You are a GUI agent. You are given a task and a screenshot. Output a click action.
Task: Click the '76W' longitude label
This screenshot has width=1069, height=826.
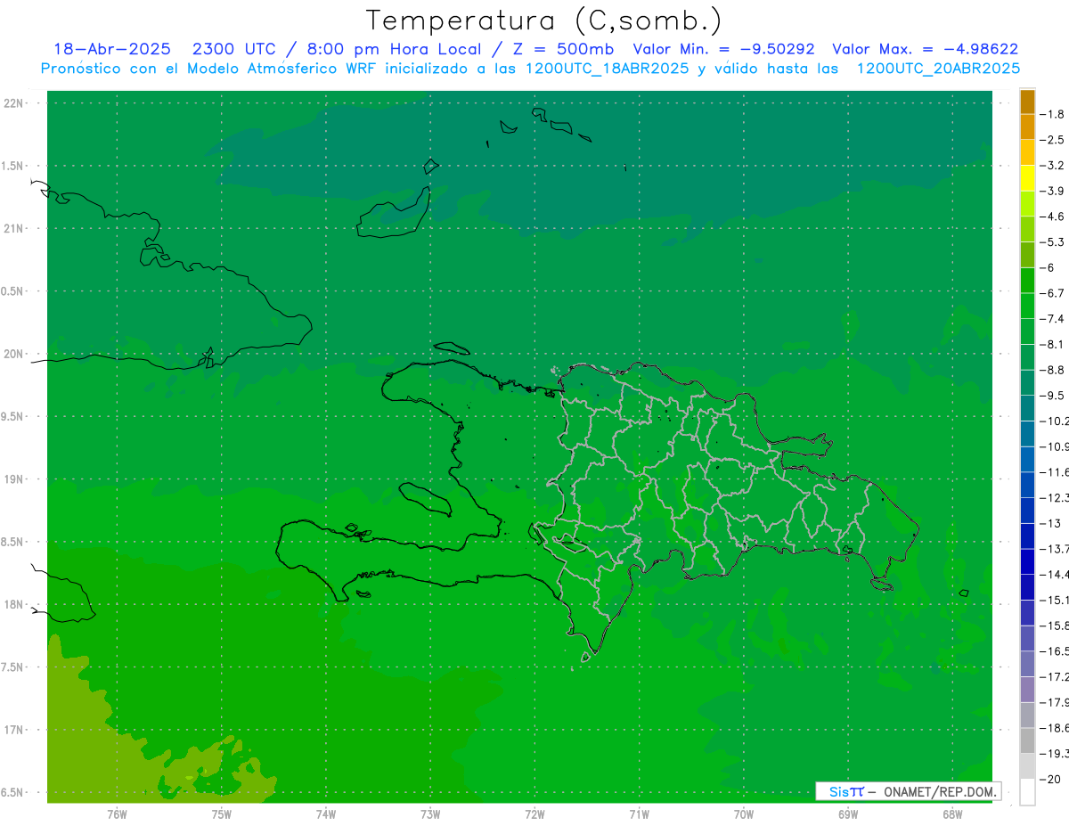(x=117, y=814)
